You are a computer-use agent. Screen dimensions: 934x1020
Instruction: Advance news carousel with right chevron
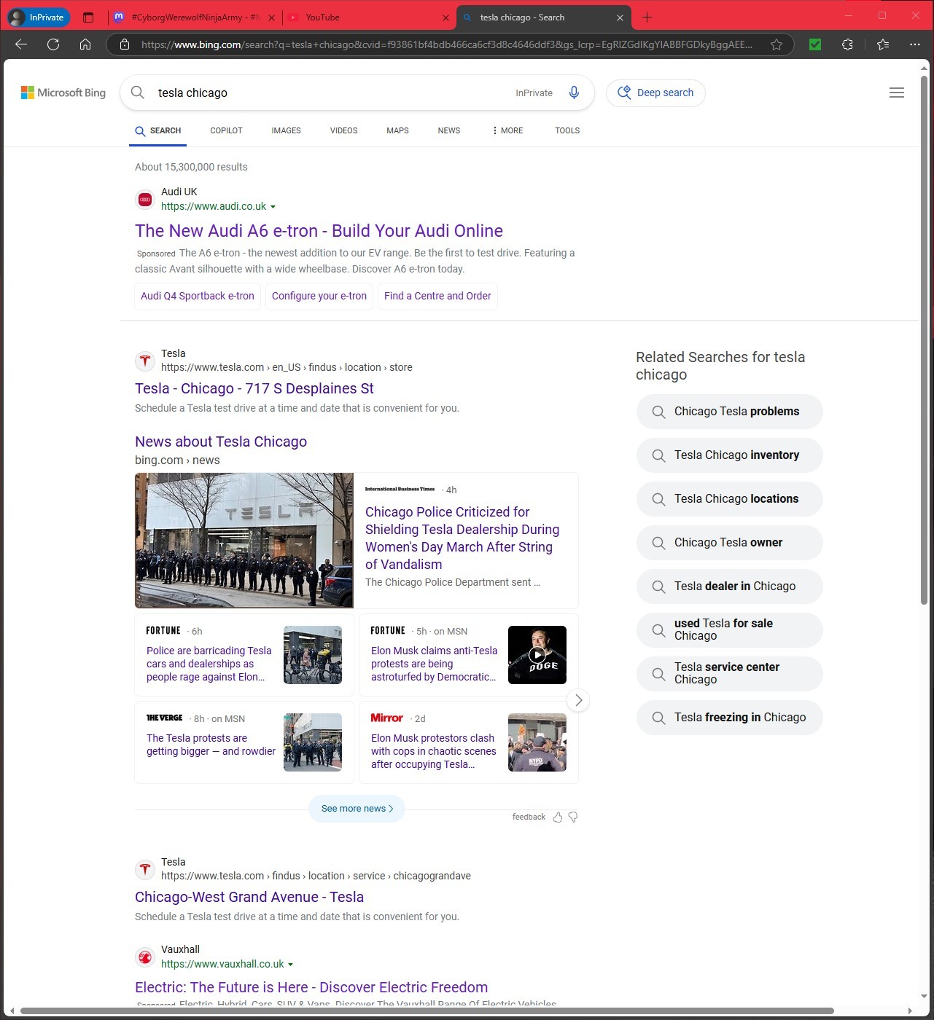point(578,700)
